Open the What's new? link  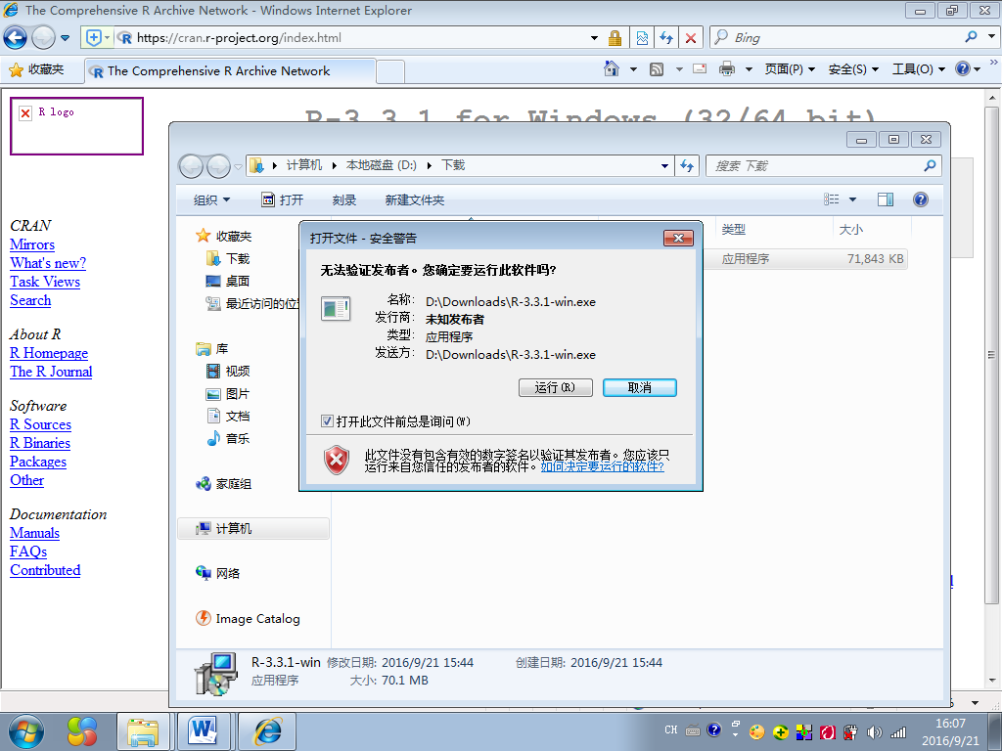tap(48, 263)
